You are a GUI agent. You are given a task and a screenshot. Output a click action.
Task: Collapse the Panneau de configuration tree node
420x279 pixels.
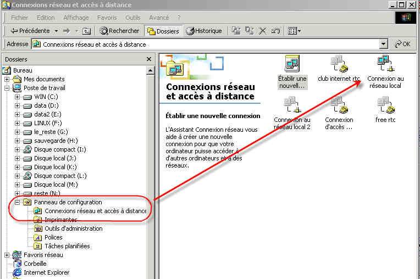18,202
